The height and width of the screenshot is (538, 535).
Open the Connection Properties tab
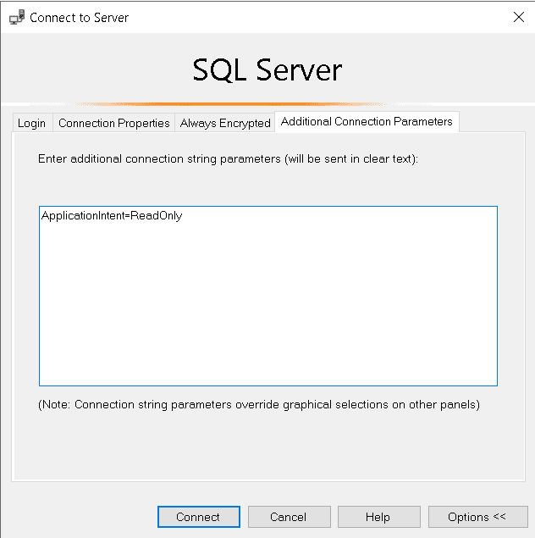pyautogui.click(x=114, y=123)
